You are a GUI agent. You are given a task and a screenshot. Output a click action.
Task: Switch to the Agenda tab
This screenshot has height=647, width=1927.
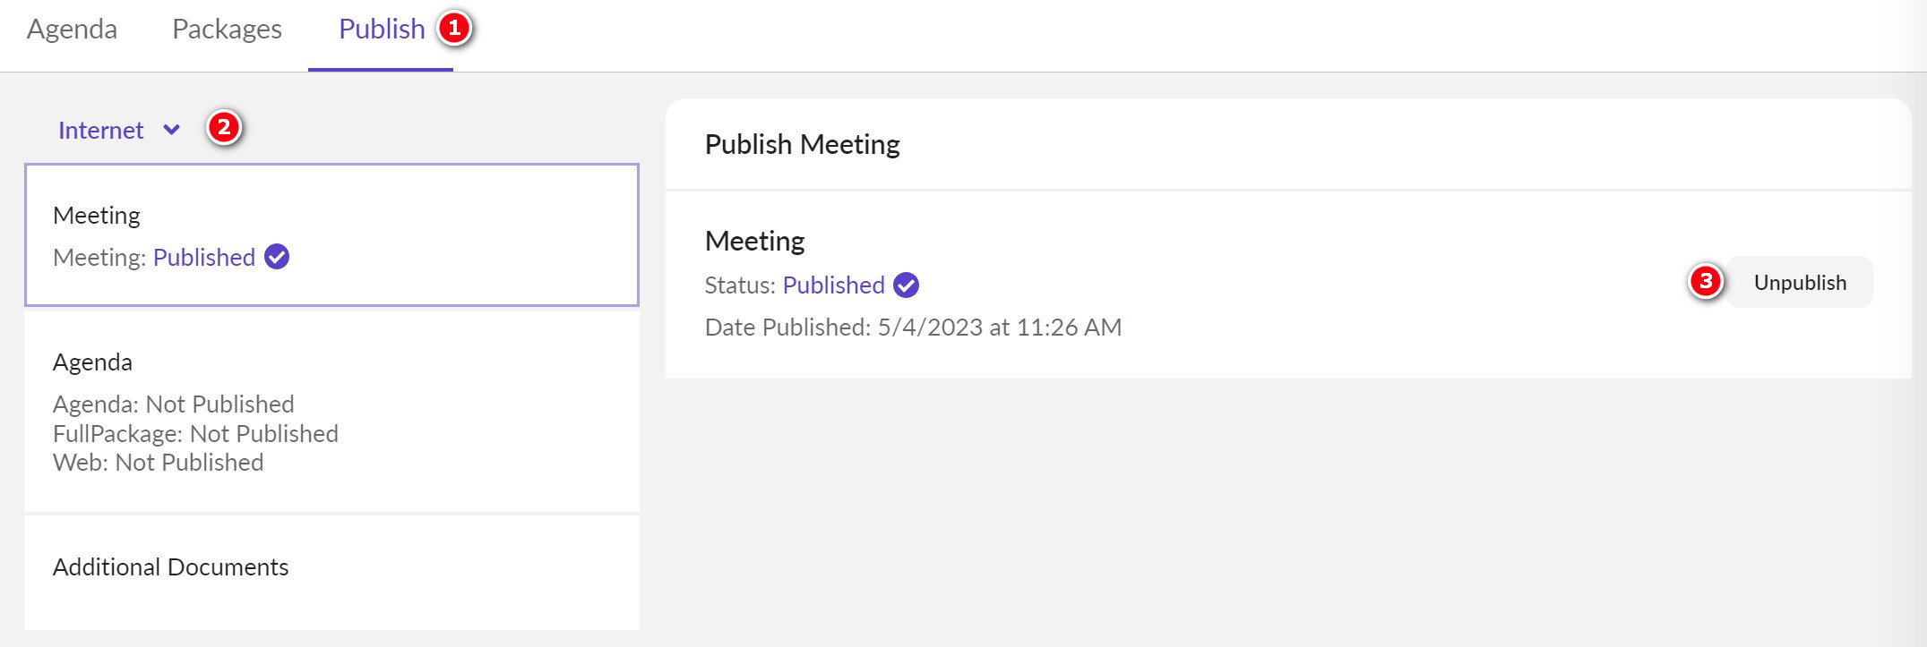tap(72, 29)
